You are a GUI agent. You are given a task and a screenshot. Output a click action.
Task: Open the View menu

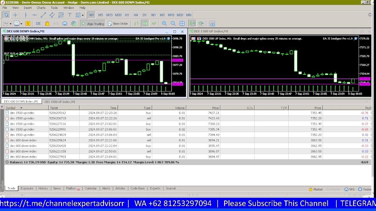click(x=16, y=8)
